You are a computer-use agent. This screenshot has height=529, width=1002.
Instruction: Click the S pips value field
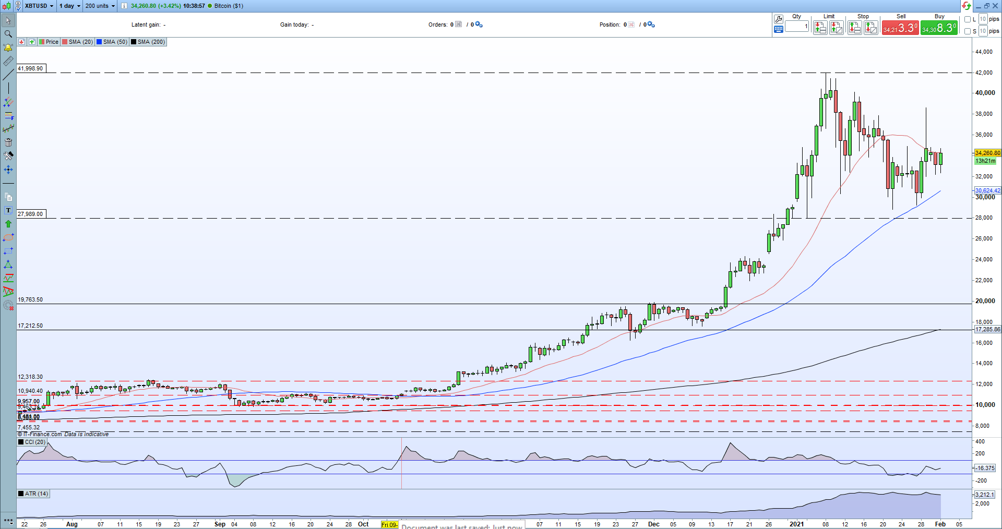click(x=983, y=31)
